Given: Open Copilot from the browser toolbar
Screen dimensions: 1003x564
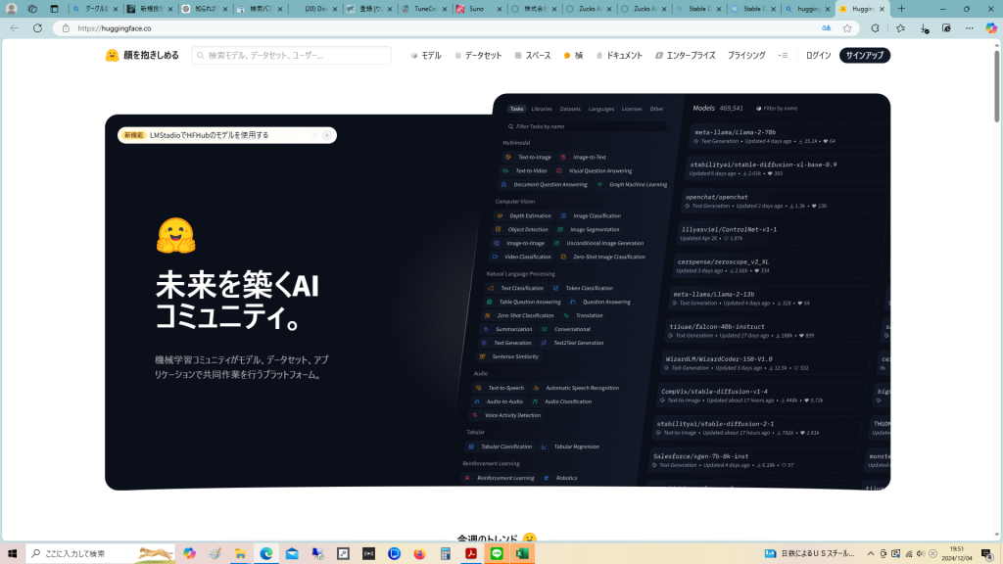Looking at the screenshot, I should (x=990, y=28).
